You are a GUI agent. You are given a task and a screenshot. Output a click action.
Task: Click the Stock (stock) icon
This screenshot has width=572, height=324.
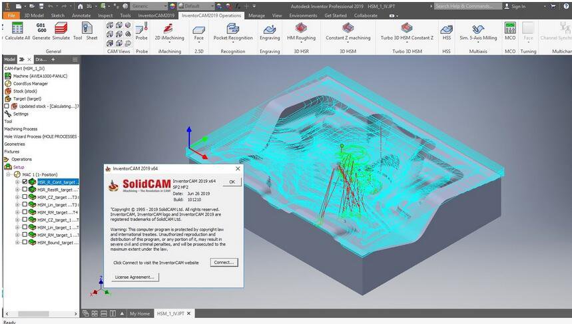click(8, 91)
